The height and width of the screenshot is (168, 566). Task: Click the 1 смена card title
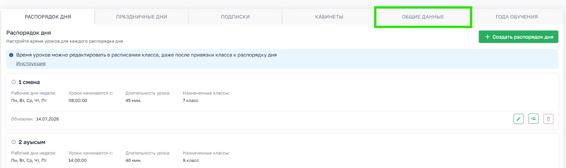(29, 82)
